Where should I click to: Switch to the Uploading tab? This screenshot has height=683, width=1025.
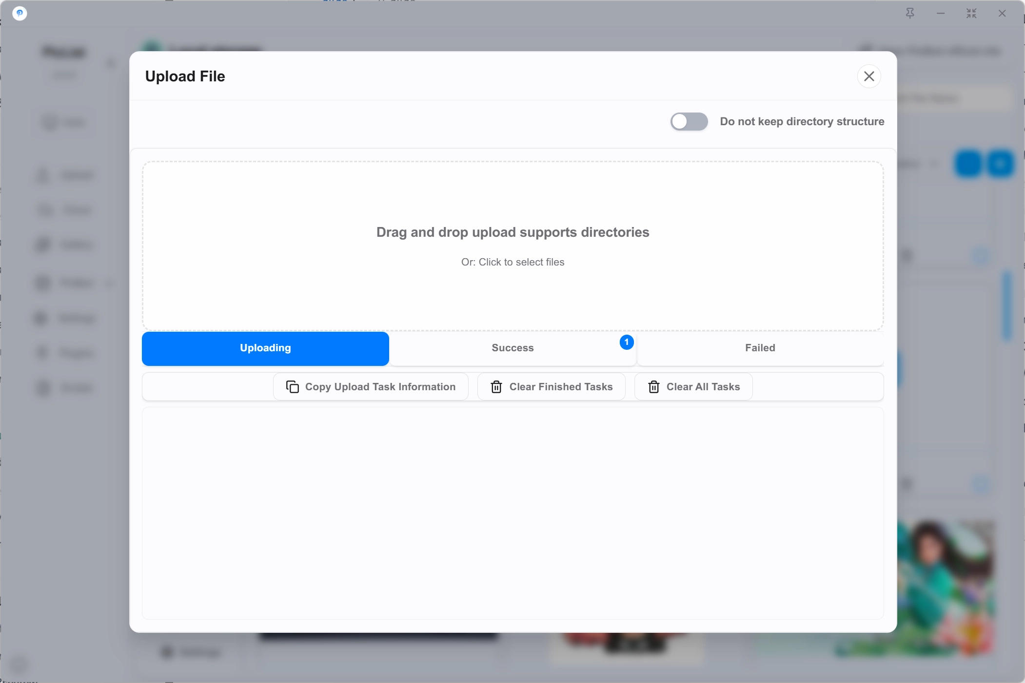(x=265, y=348)
